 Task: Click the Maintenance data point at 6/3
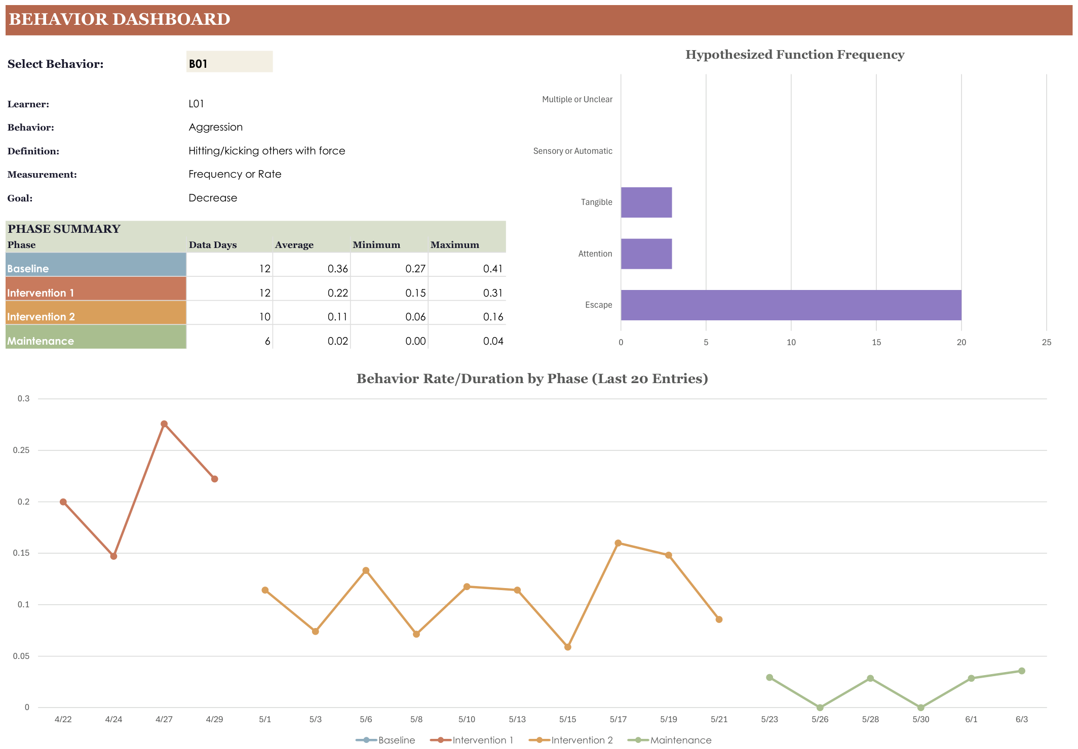(1022, 671)
